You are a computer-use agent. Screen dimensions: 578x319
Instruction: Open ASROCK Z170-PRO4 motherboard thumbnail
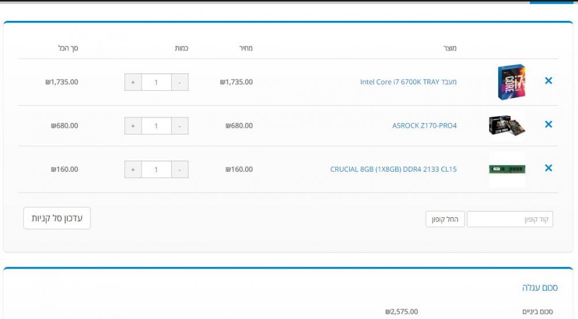coord(507,125)
